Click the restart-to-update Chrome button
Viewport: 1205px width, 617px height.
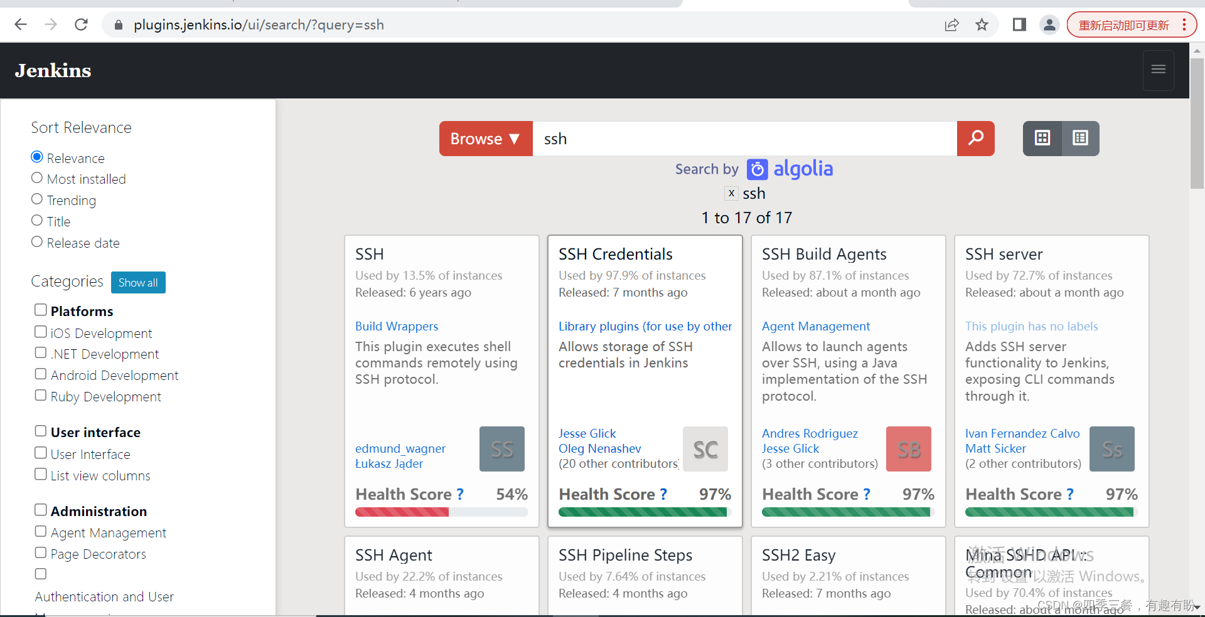click(1123, 25)
